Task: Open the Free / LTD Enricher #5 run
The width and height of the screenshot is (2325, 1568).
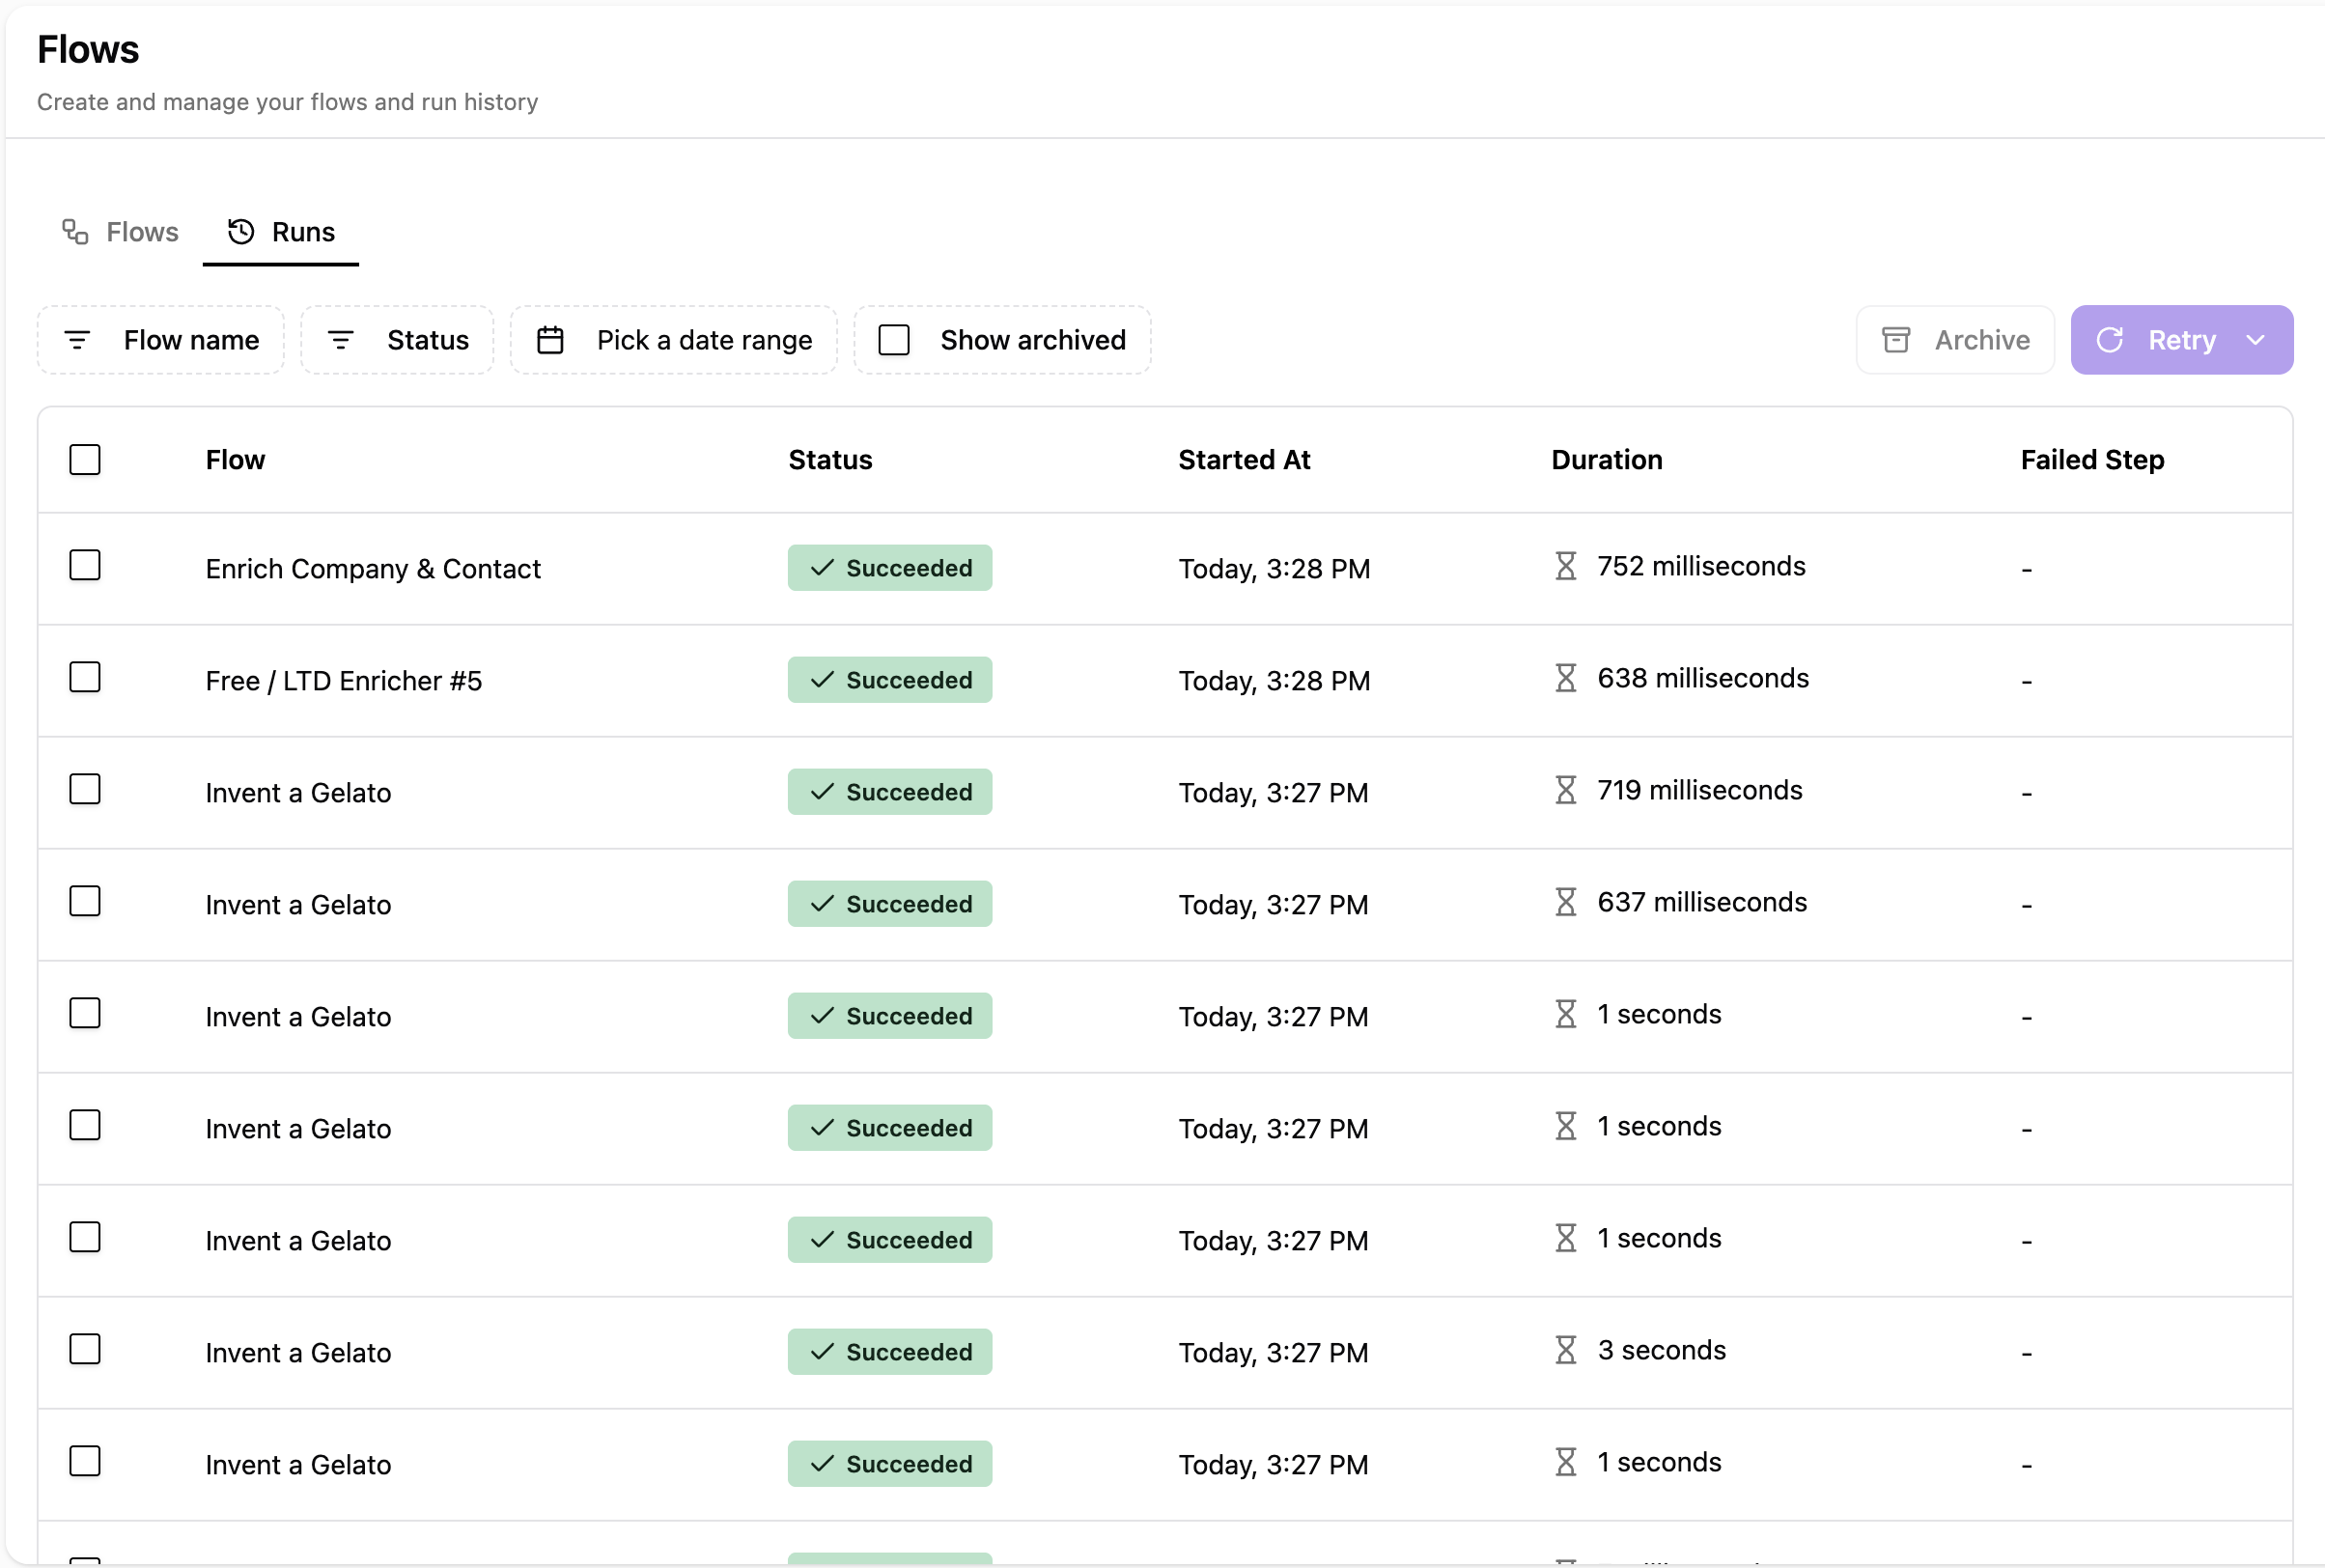Action: [343, 681]
